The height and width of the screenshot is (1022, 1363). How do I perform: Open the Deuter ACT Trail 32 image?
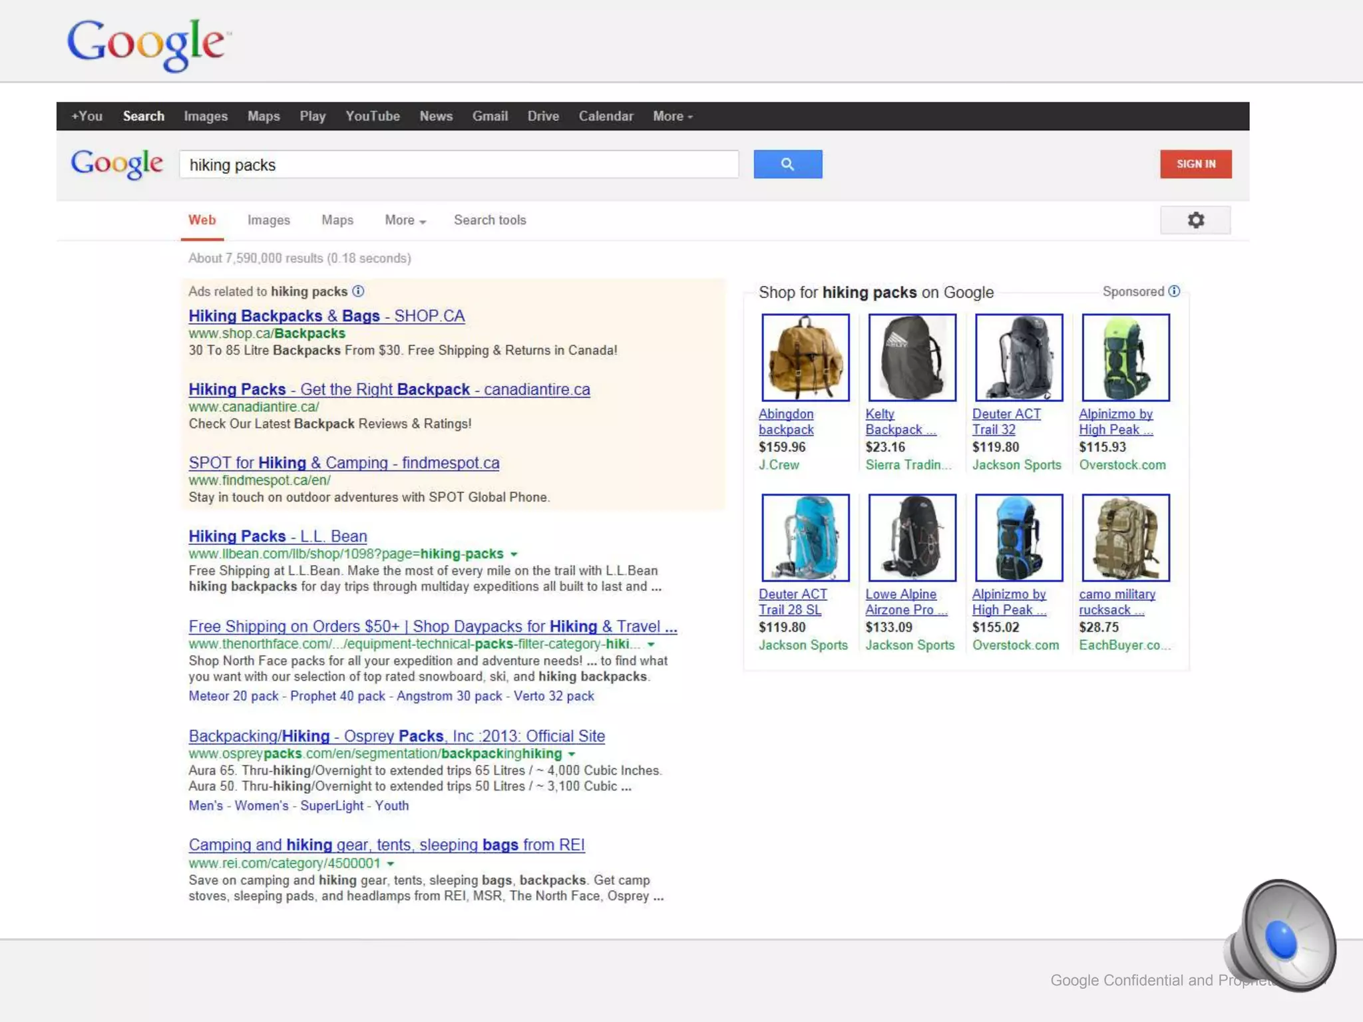[x=1019, y=357]
